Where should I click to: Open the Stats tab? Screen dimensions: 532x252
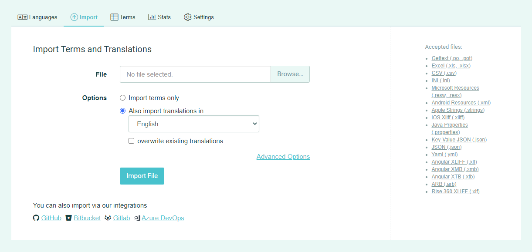tap(159, 17)
